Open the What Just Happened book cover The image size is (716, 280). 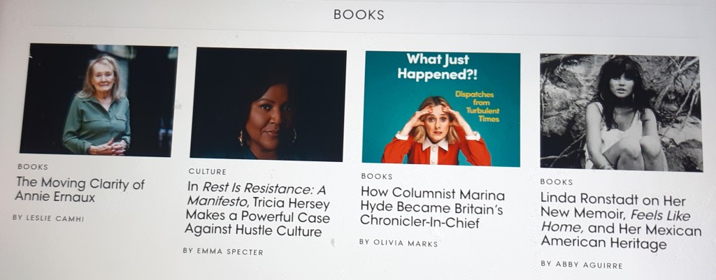click(441, 109)
